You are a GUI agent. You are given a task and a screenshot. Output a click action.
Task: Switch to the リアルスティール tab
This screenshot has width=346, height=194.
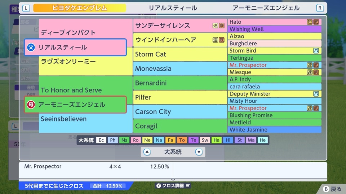point(173,8)
